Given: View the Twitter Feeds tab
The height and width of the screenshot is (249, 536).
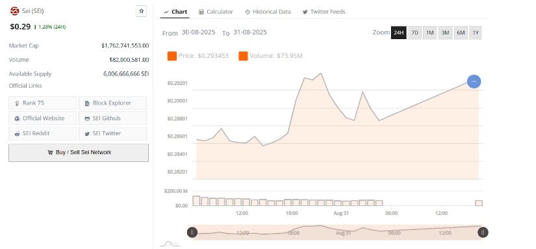Looking at the screenshot, I should pyautogui.click(x=324, y=12).
